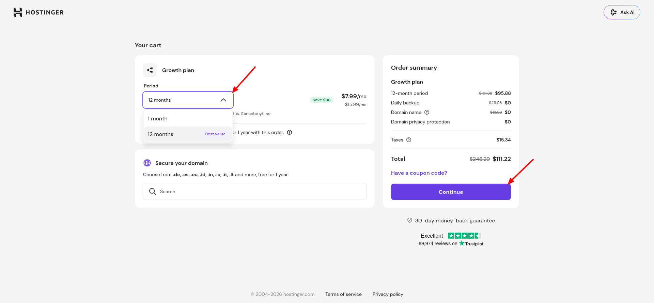This screenshot has width=654, height=303.
Task: Click the $7.99/mo price text
Action: click(354, 96)
